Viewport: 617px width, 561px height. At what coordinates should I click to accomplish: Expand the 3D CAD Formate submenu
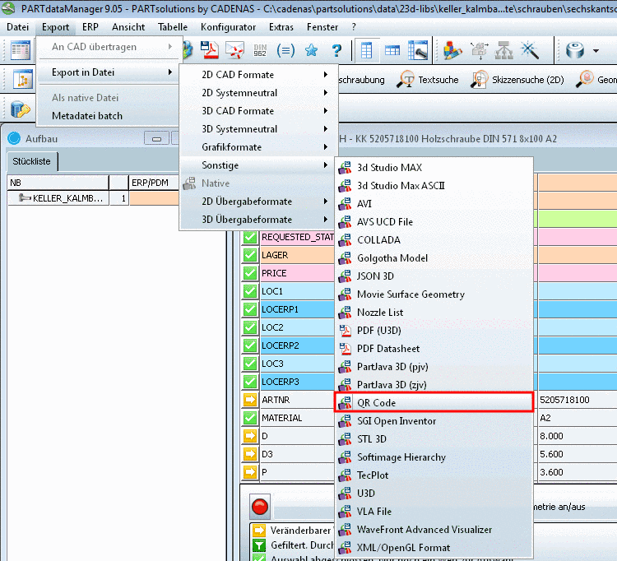click(x=259, y=111)
